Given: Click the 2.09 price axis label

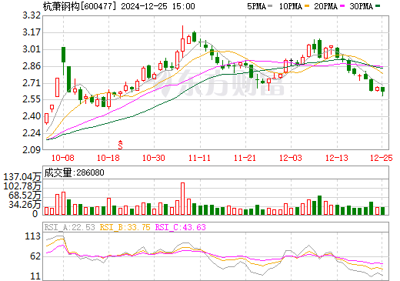Looking at the screenshot, I should coord(32,150).
